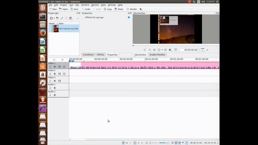
Task: Click the star favorites icon in toolbar
Action: pos(141,9)
